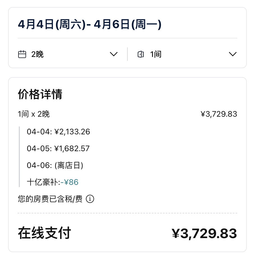The width and height of the screenshot is (256, 258).
Task: Expand the 1间 rooms chevron arrow
Action: tap(232, 54)
